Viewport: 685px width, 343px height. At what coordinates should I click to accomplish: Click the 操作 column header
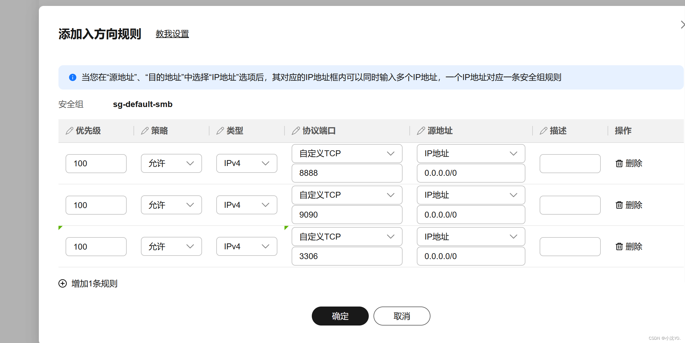[x=623, y=131]
